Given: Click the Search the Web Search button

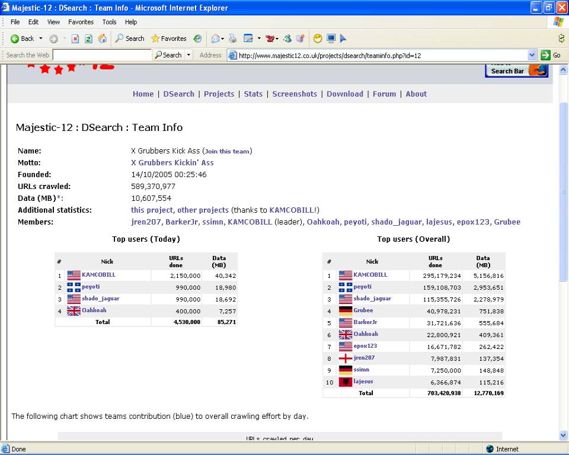Looking at the screenshot, I should (x=168, y=55).
